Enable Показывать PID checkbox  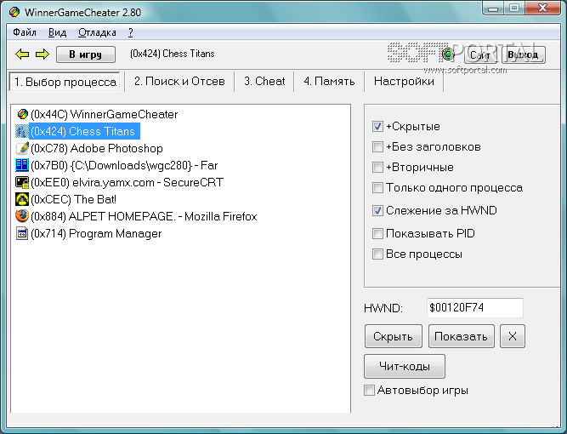[x=377, y=233]
